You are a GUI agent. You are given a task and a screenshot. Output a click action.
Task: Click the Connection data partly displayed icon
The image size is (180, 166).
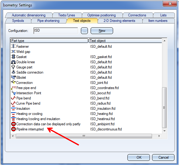pos(13,124)
